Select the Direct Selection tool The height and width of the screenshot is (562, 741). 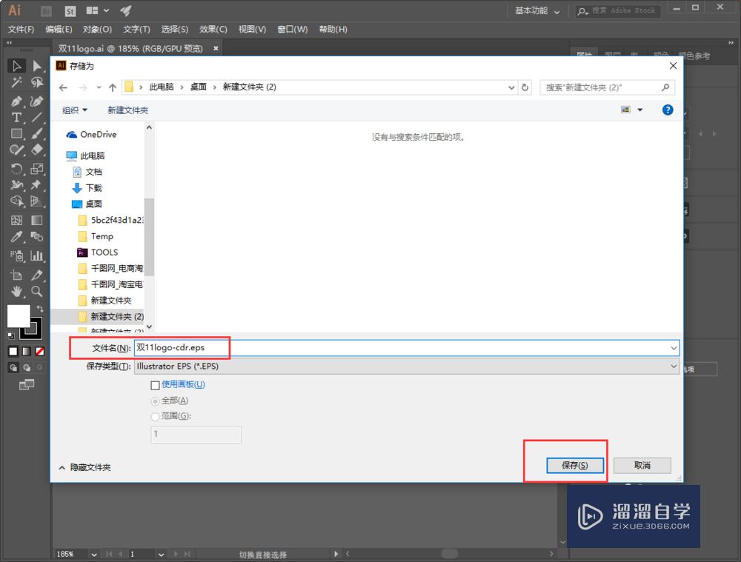(x=36, y=66)
